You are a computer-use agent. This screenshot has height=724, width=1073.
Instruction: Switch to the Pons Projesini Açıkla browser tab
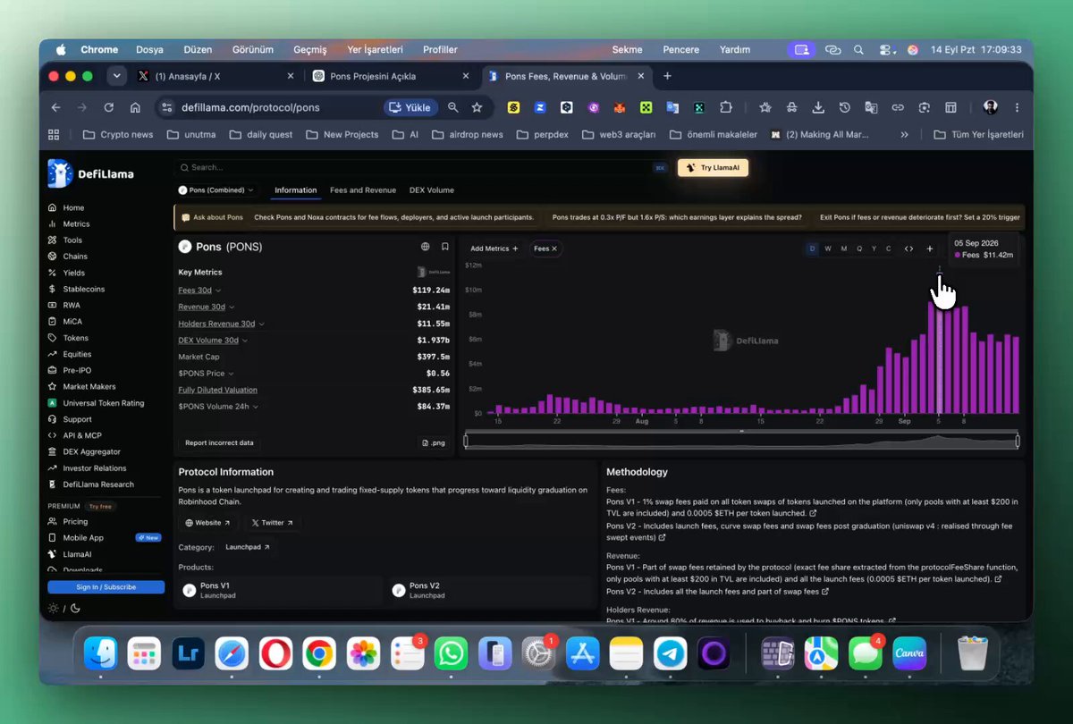pyautogui.click(x=391, y=76)
